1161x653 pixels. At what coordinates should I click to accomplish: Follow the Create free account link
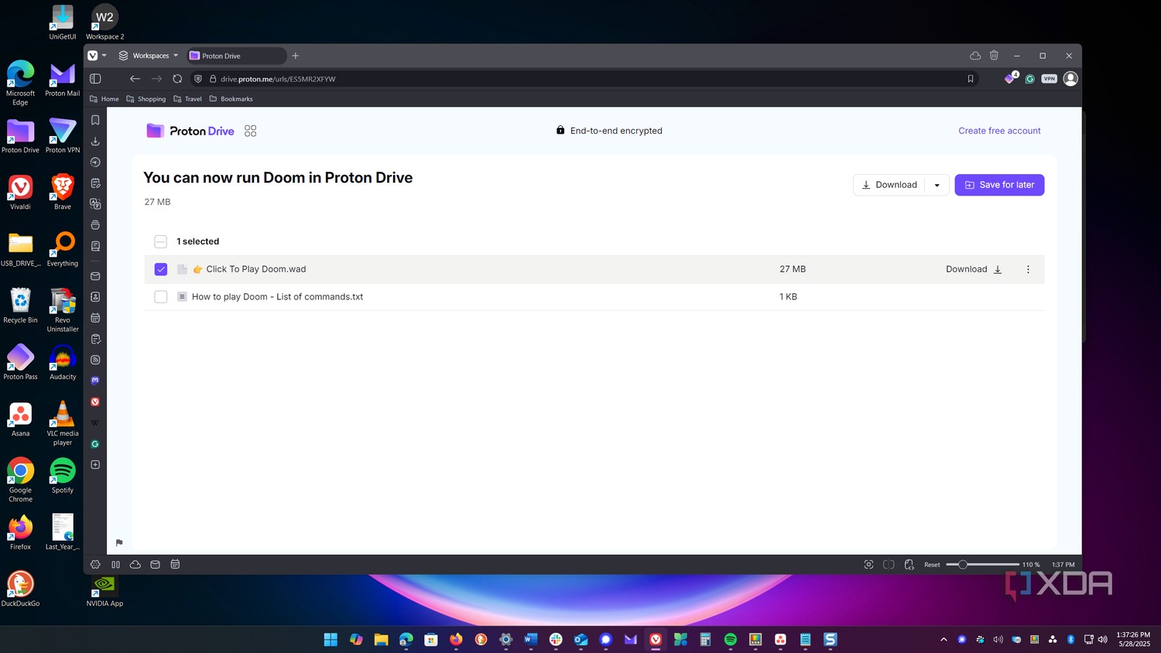click(x=999, y=131)
